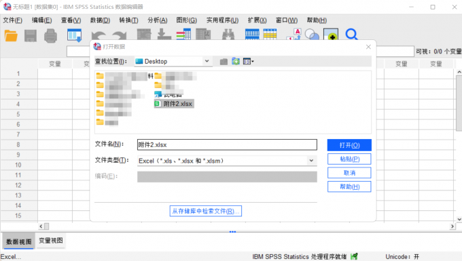Select row header 1

point(18,74)
